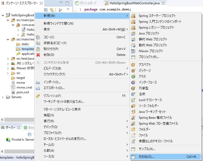Create a Maven プロジェクト
203x161 pixels.
(165, 51)
